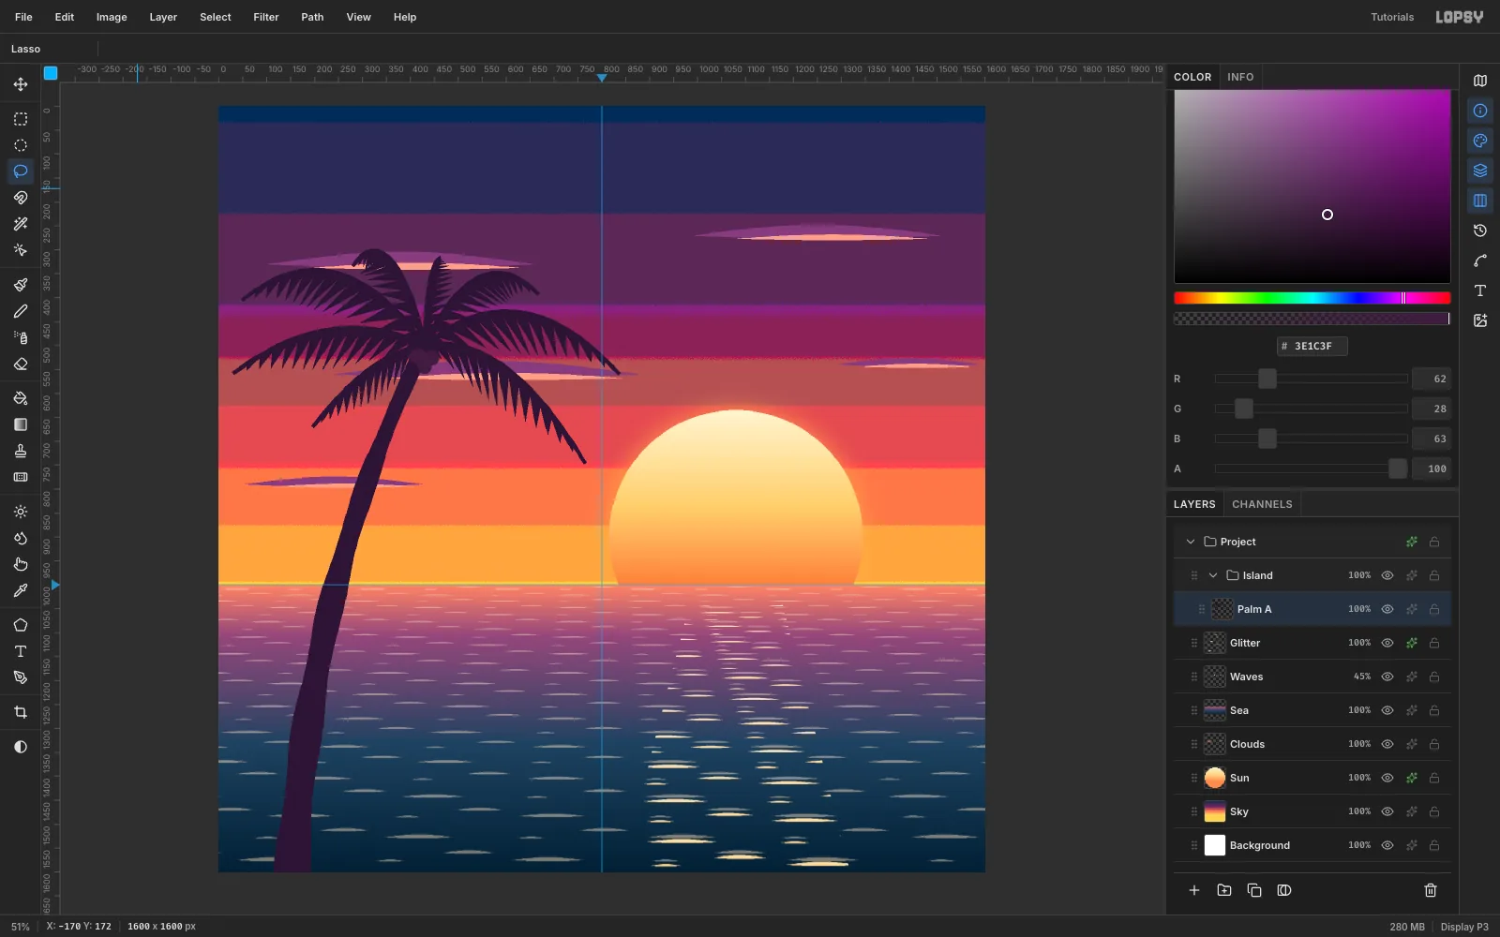Viewport: 1500px width, 937px height.
Task: Open the Edit menu
Action: [x=65, y=17]
